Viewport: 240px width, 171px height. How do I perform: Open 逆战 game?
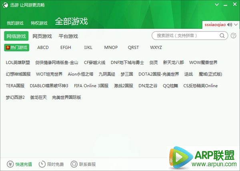(x=188, y=74)
